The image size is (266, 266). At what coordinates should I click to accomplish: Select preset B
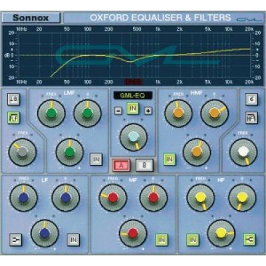coord(144,166)
